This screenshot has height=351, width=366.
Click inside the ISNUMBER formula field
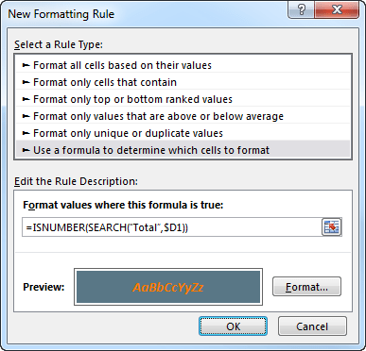[172, 227]
